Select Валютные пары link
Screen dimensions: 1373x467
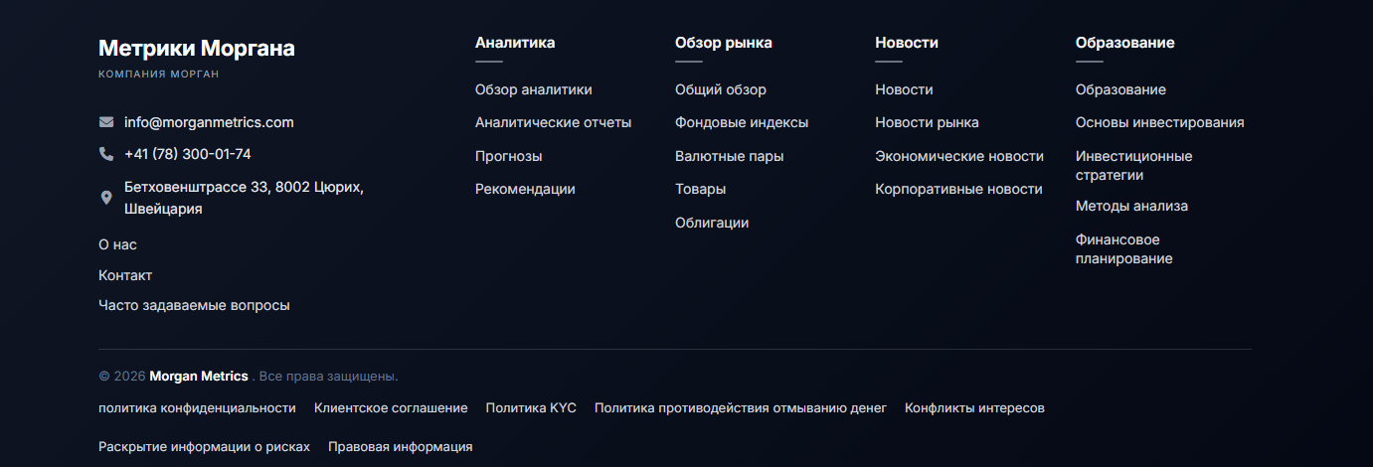click(730, 156)
